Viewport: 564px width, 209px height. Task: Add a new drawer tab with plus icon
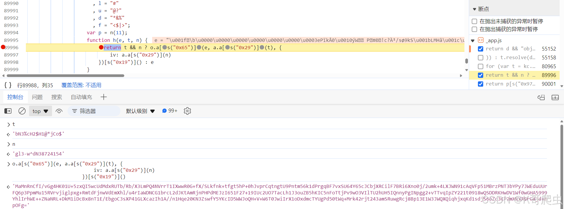coord(104,97)
